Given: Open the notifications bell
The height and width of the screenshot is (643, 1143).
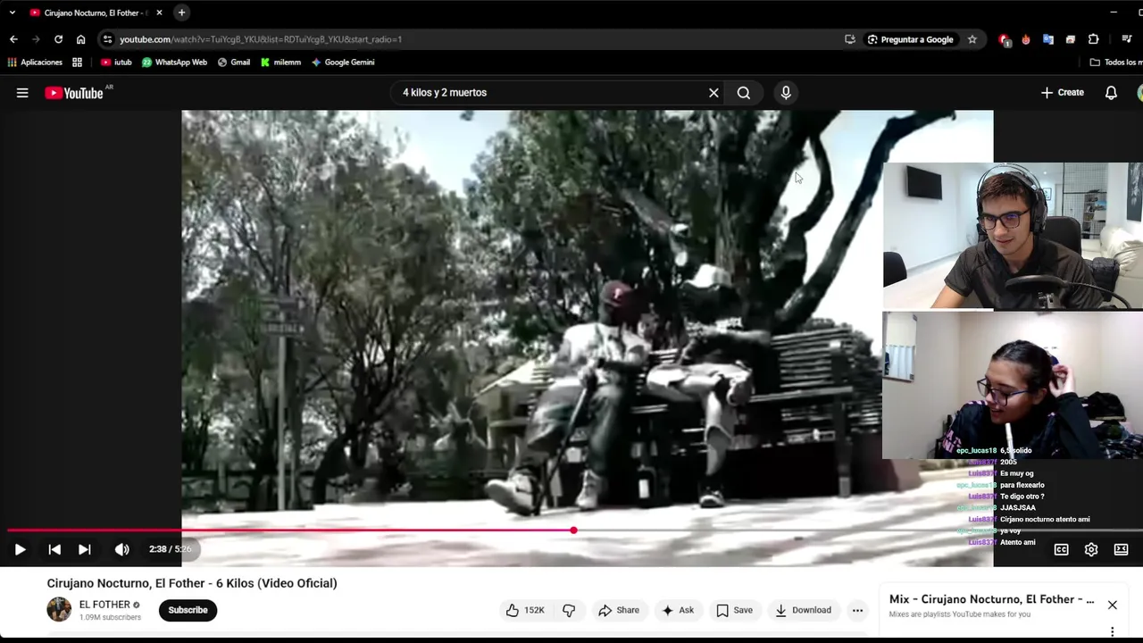Looking at the screenshot, I should (1111, 93).
